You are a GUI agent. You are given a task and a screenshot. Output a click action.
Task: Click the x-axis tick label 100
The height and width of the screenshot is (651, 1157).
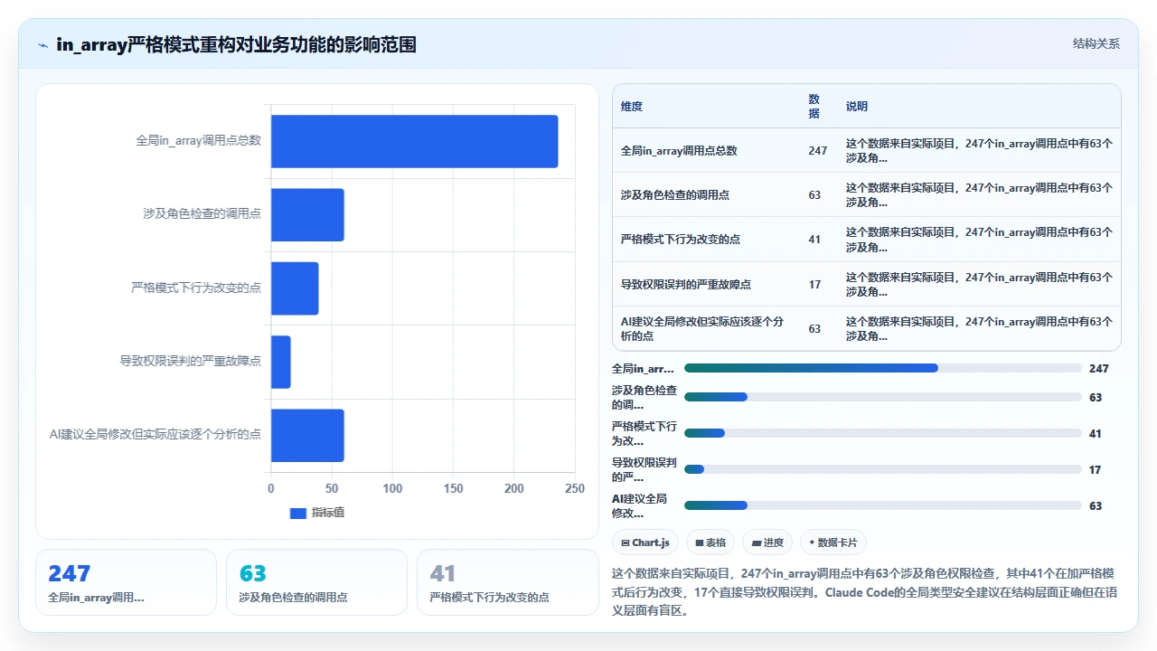pos(392,488)
